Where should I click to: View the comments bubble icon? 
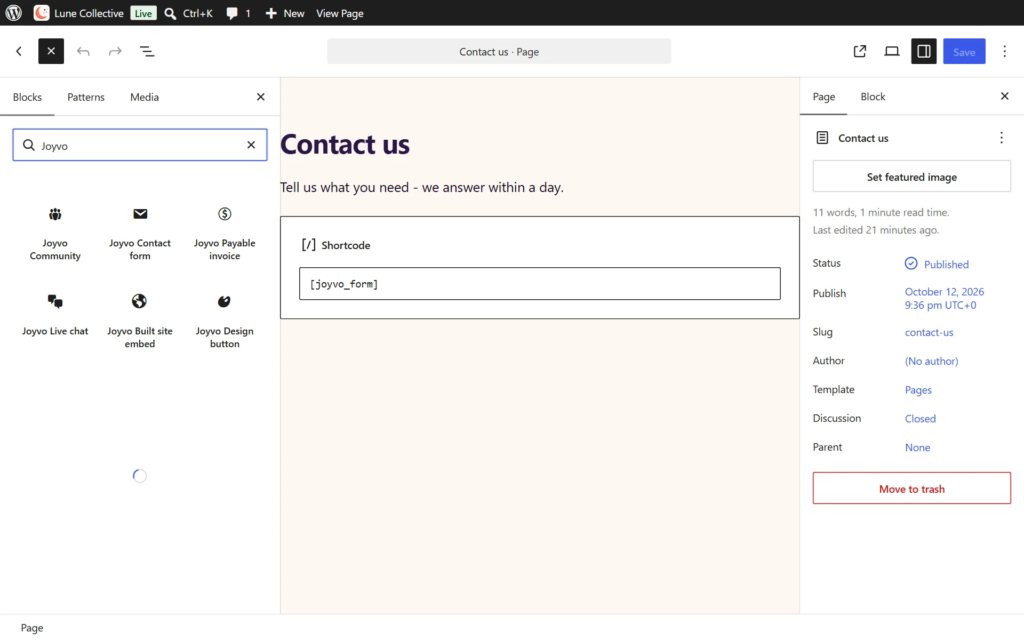pyautogui.click(x=232, y=13)
